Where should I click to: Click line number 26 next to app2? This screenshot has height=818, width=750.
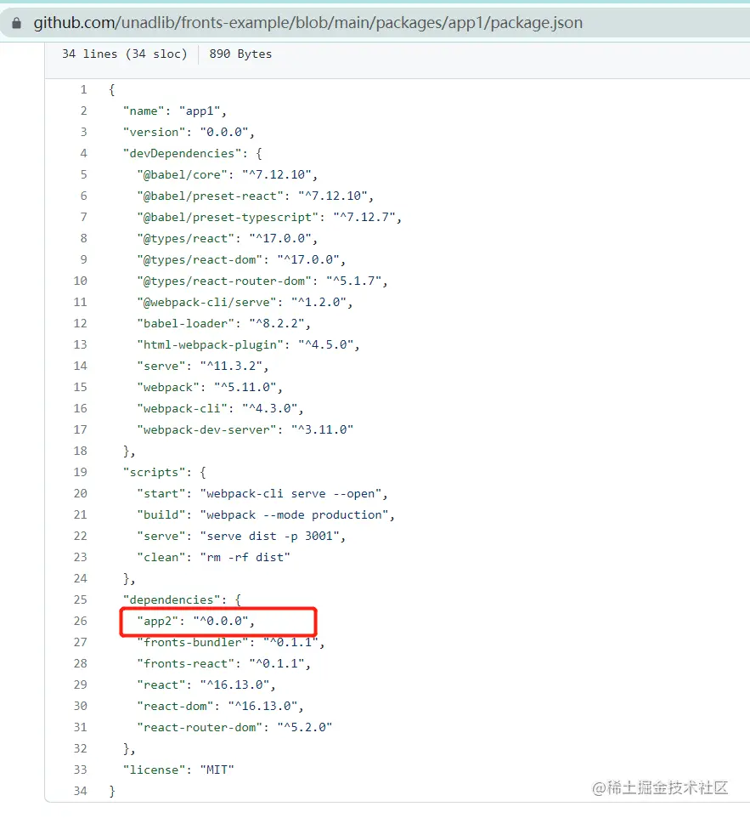pos(80,621)
